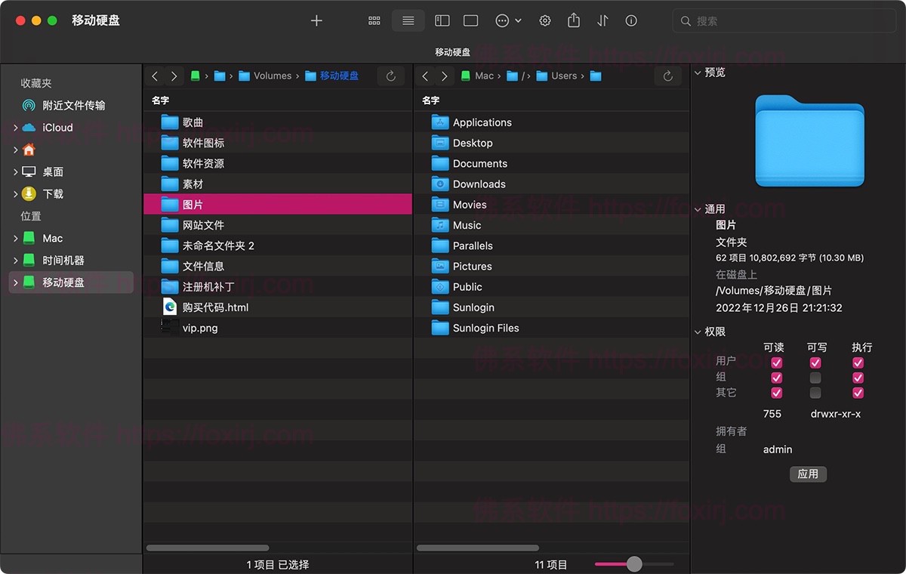Image resolution: width=906 pixels, height=574 pixels.
Task: Open Finder settings via the gear icon
Action: [x=545, y=20]
